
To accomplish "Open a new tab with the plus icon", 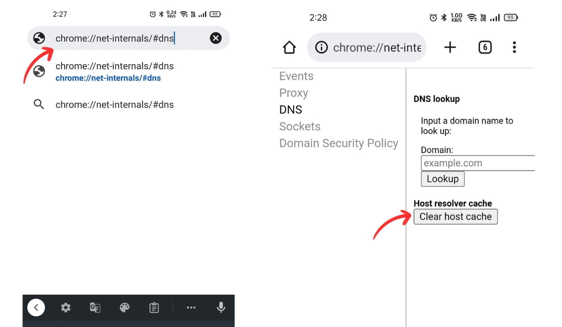I will coord(450,47).
